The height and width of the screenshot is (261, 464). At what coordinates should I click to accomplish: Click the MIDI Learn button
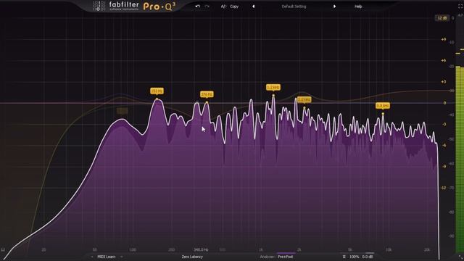pyautogui.click(x=107, y=257)
